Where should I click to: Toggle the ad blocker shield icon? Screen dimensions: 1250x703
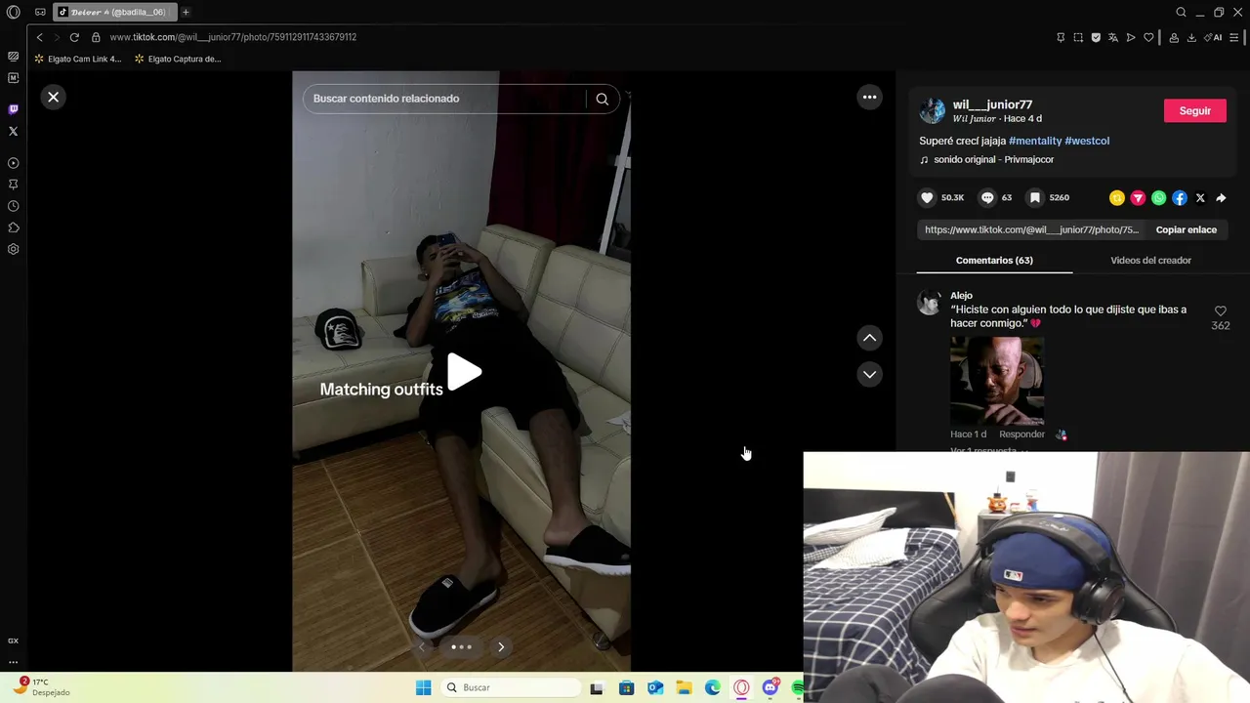[x=1096, y=37]
